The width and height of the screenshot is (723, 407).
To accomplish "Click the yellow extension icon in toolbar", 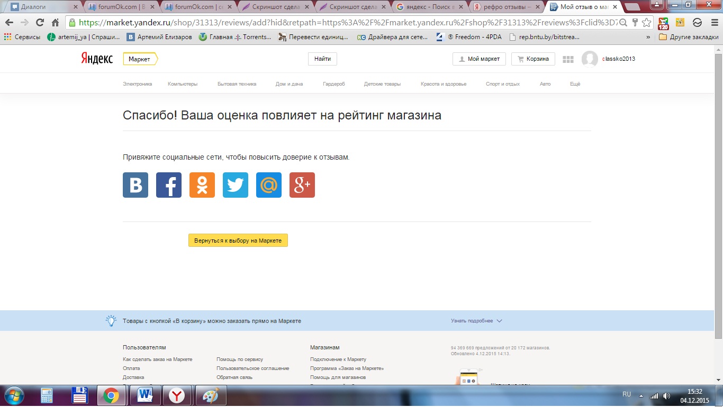I will (681, 23).
